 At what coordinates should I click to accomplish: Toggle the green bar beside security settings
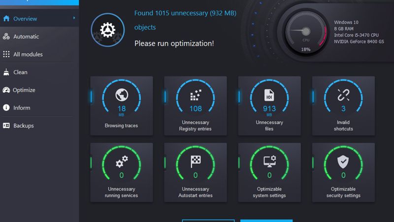313,163
